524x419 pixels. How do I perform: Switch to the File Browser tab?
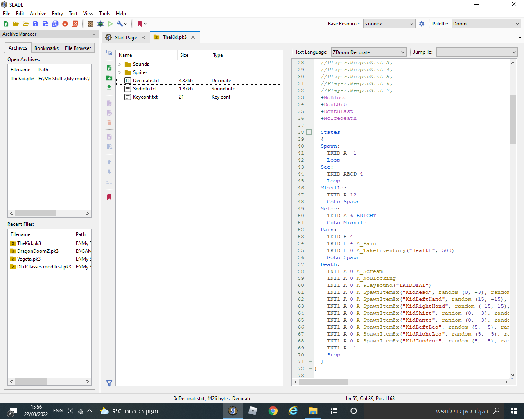point(78,48)
